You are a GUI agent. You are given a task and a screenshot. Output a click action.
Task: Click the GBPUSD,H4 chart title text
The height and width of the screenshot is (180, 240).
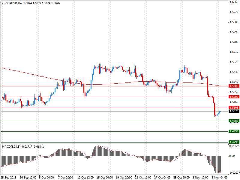pos(13,3)
